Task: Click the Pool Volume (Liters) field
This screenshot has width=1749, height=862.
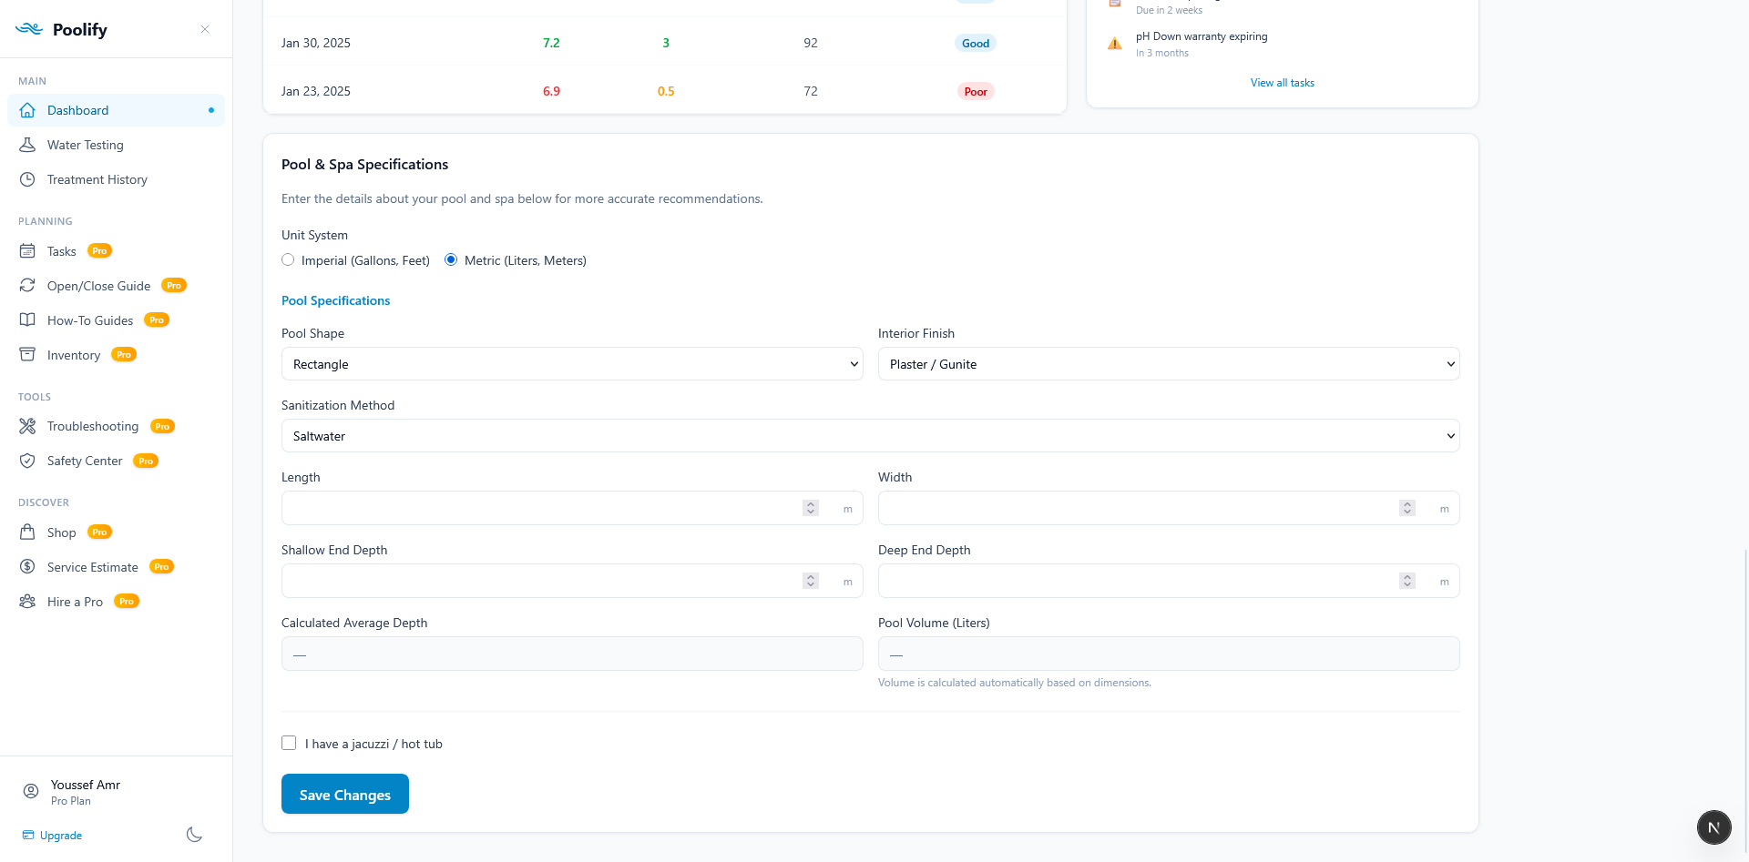Action: point(1169,654)
